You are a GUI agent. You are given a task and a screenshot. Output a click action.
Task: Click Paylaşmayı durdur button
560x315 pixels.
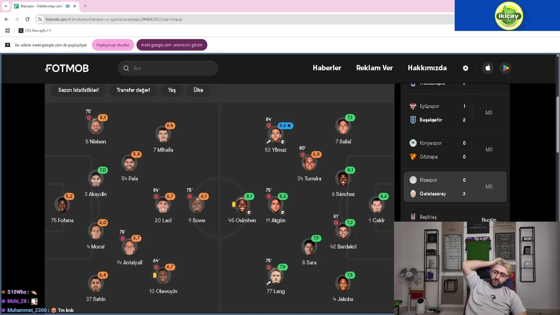(x=113, y=45)
